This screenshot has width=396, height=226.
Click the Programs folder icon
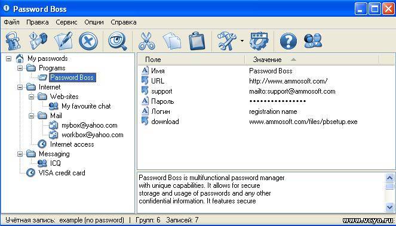click(x=31, y=68)
